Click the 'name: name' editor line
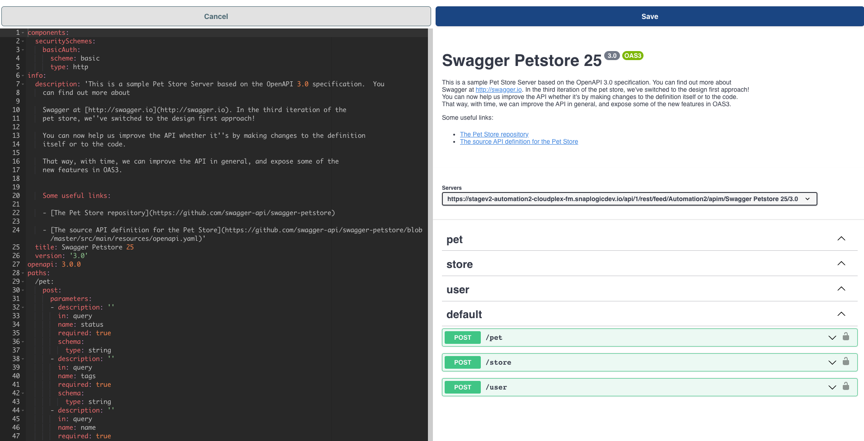The image size is (864, 441). point(77,427)
